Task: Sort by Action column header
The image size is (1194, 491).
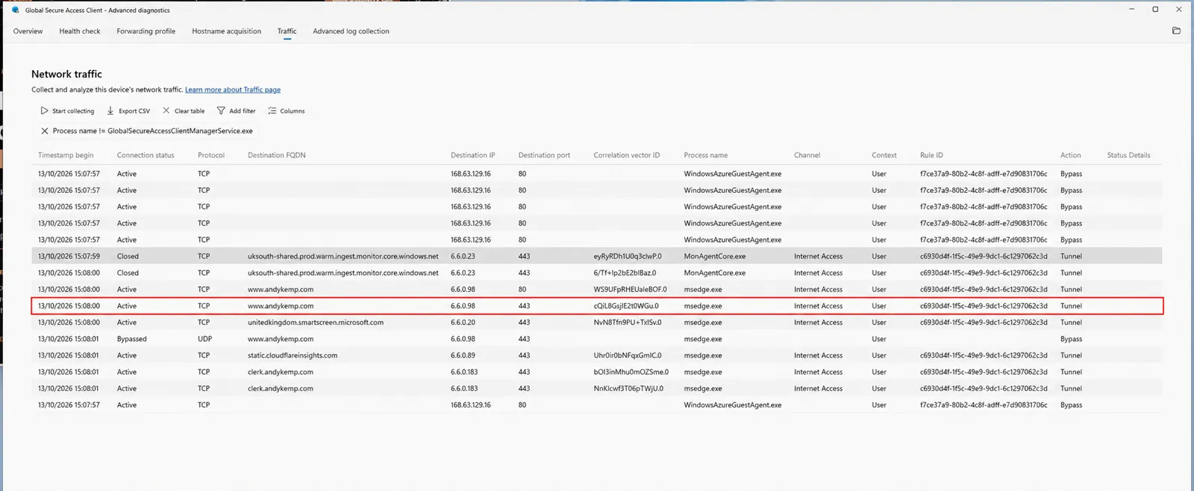Action: (1070, 155)
